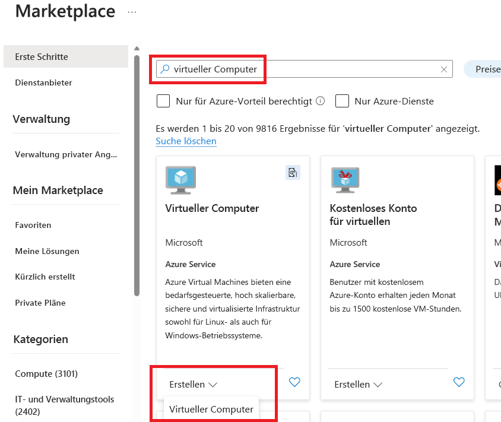Open the info icon beside Azure-Vorteil berechtigt
The width and height of the screenshot is (501, 422).
(320, 101)
